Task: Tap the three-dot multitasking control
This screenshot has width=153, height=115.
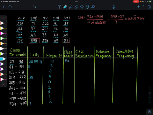Action: coord(76,2)
